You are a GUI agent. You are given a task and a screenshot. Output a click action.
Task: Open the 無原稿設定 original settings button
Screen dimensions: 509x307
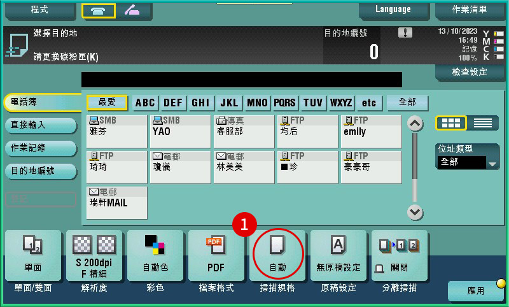(x=338, y=255)
